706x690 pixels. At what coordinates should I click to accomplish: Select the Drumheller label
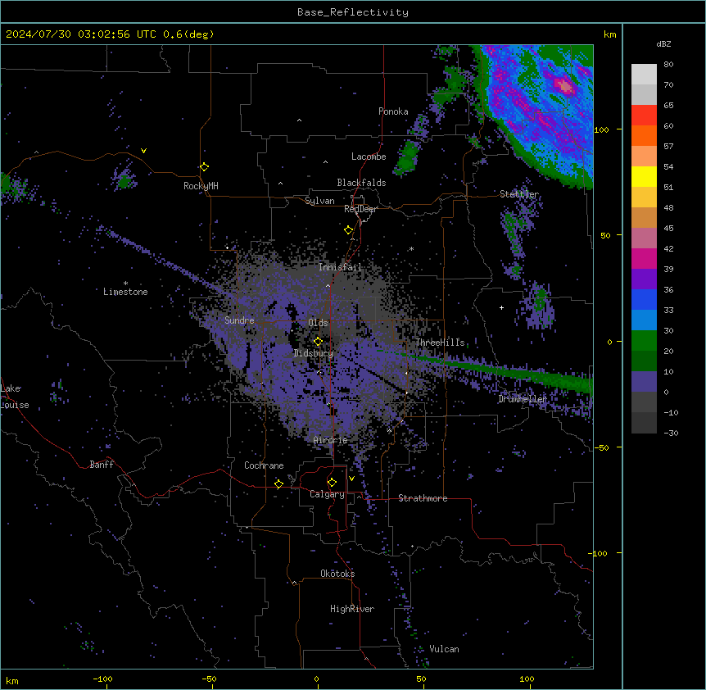[x=523, y=399]
